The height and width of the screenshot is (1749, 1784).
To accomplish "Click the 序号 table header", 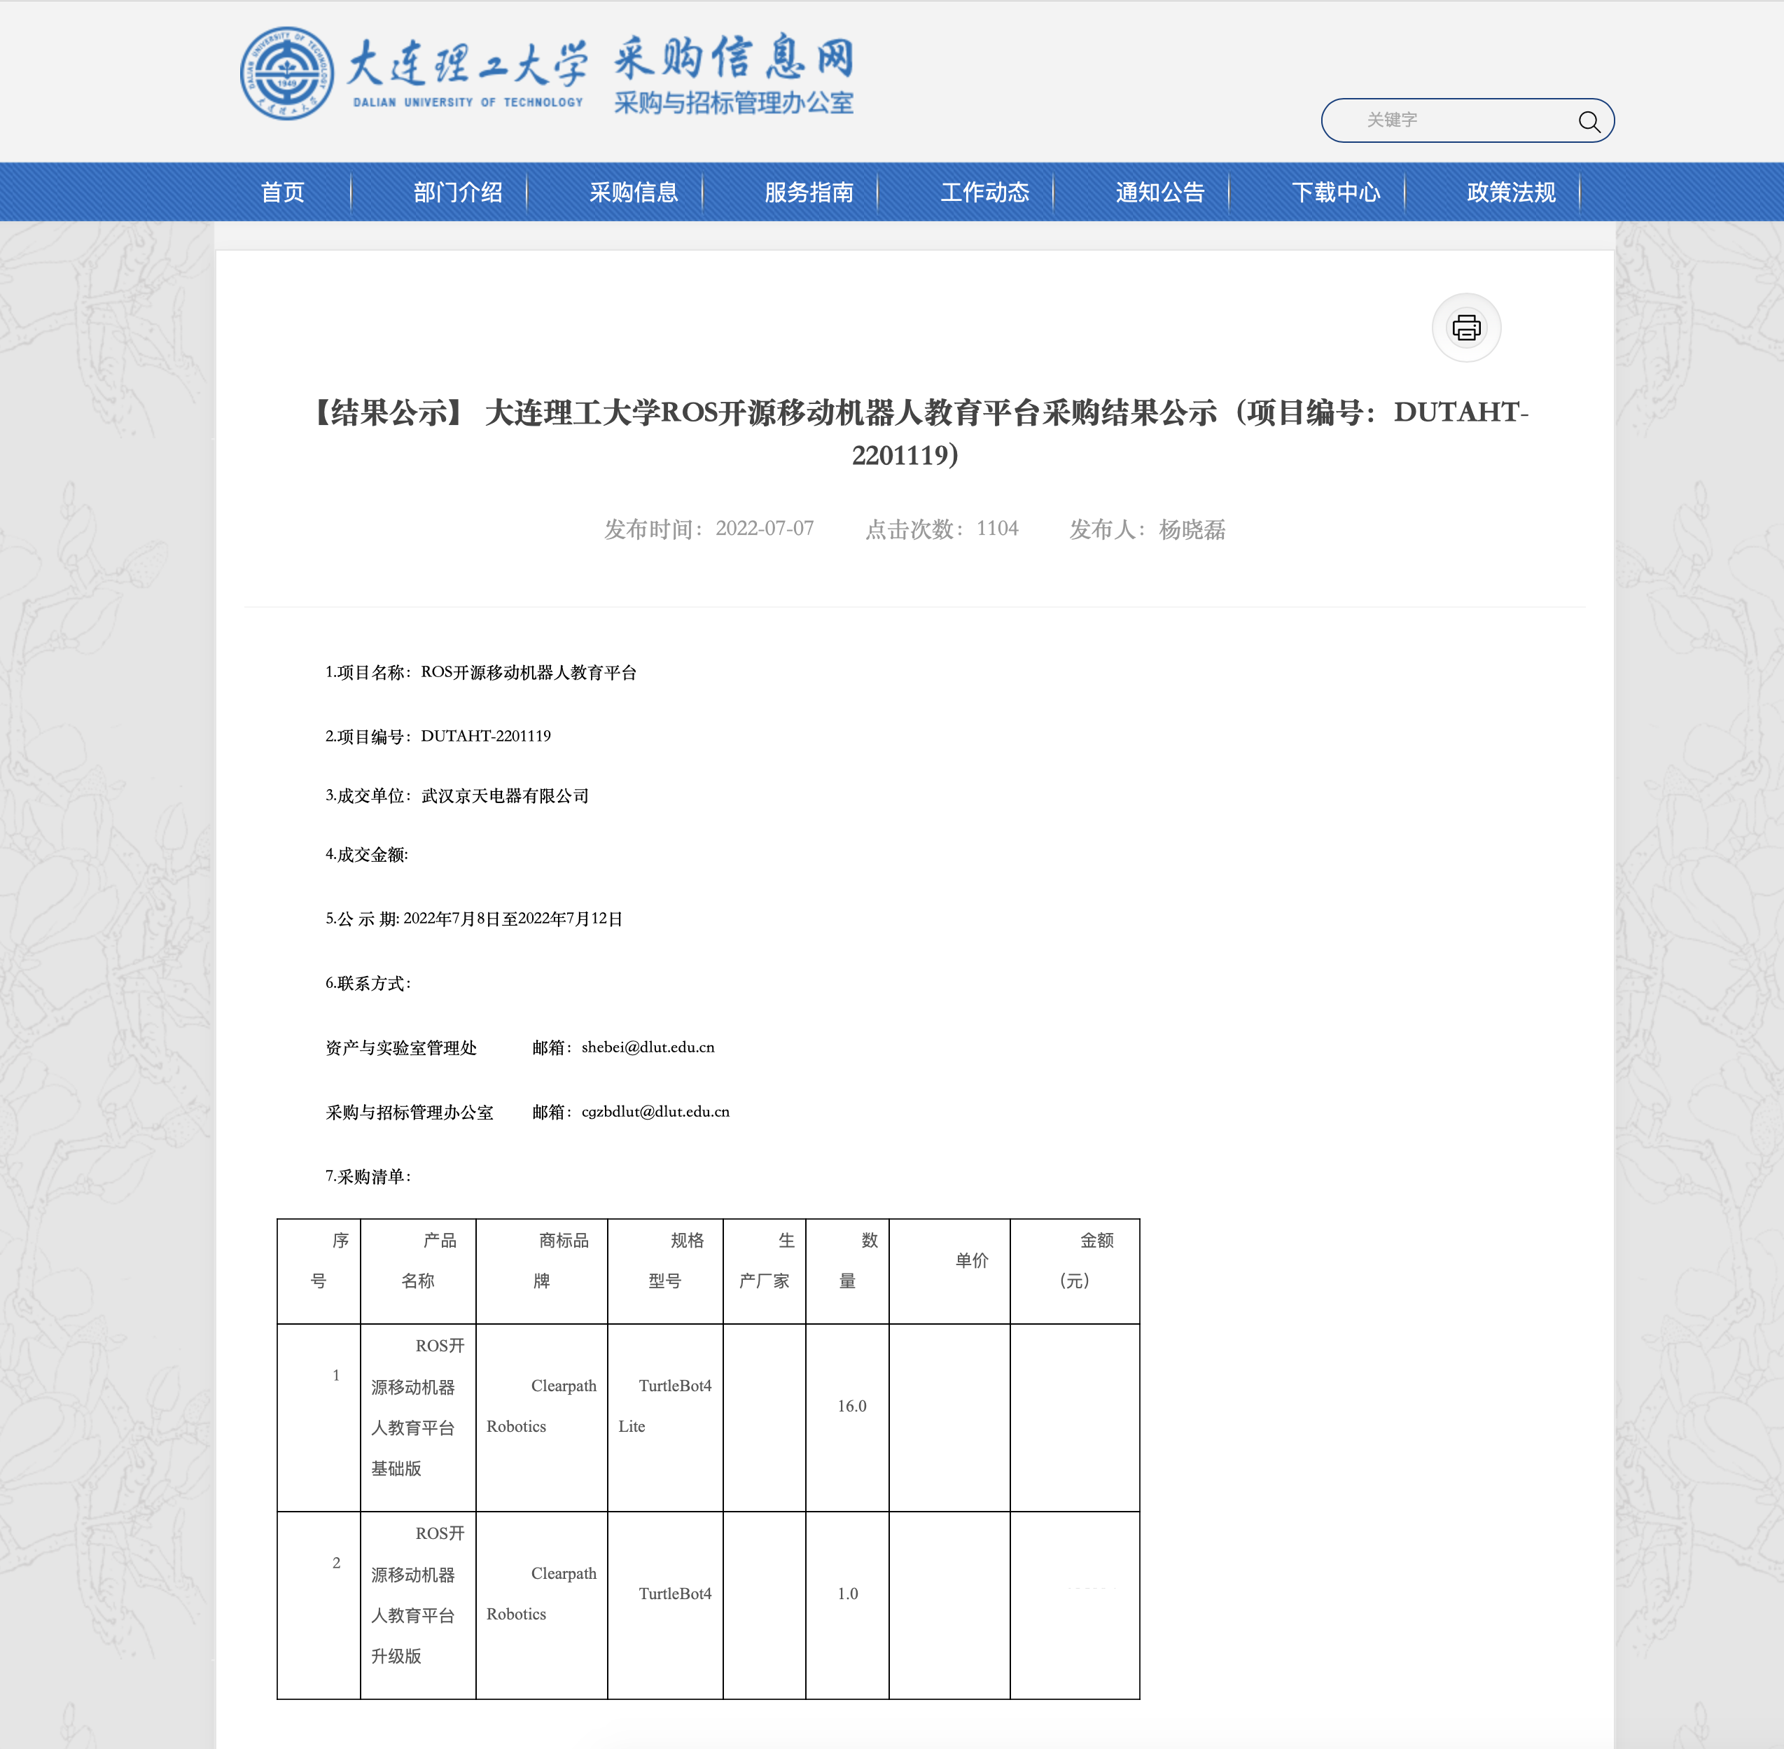I will tap(319, 1271).
